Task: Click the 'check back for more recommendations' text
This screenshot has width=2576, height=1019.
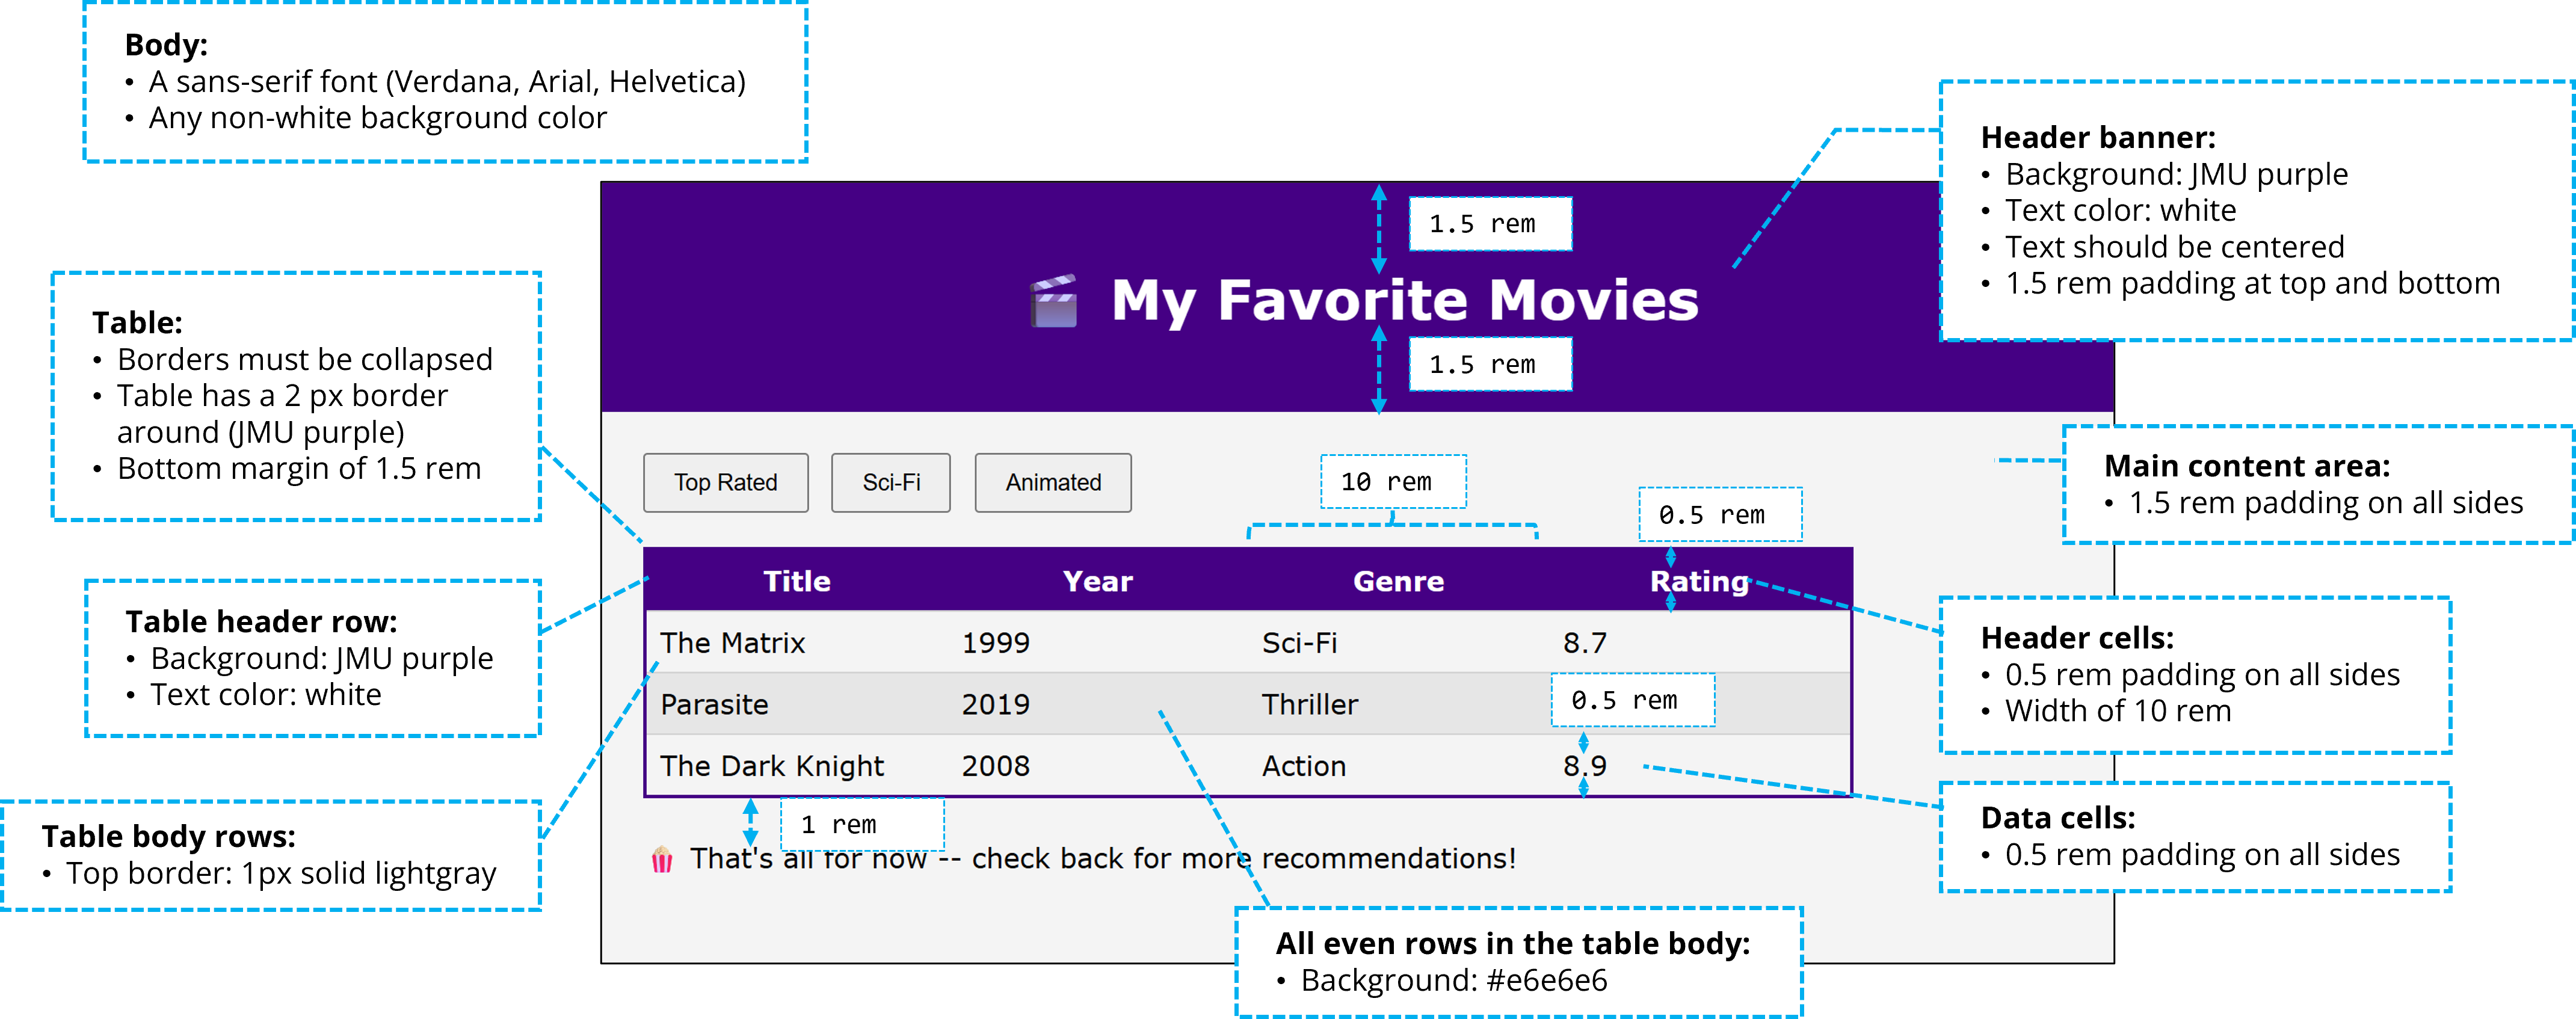Action: (x=1243, y=859)
